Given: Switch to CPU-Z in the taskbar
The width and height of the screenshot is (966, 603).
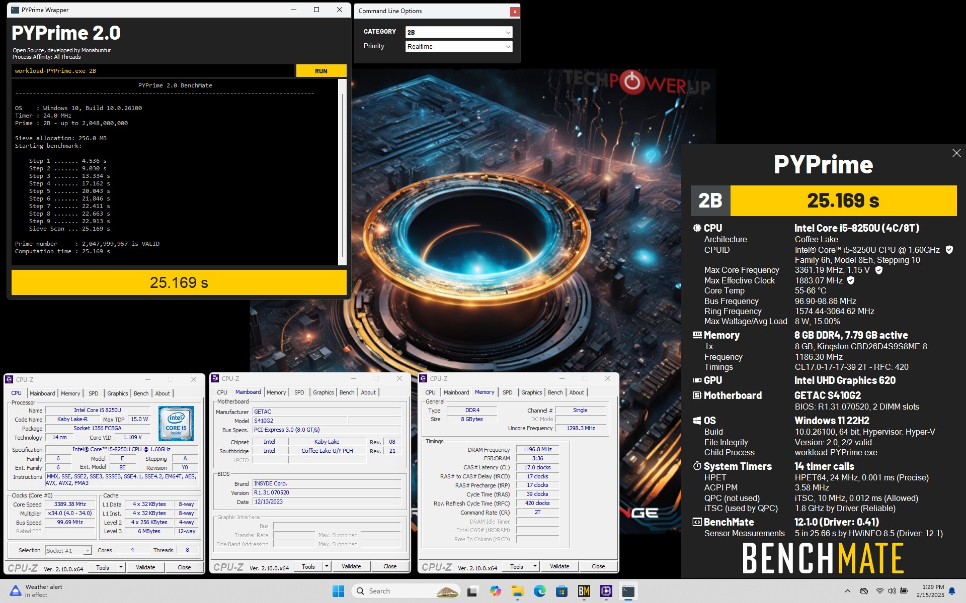Looking at the screenshot, I should click(x=606, y=591).
